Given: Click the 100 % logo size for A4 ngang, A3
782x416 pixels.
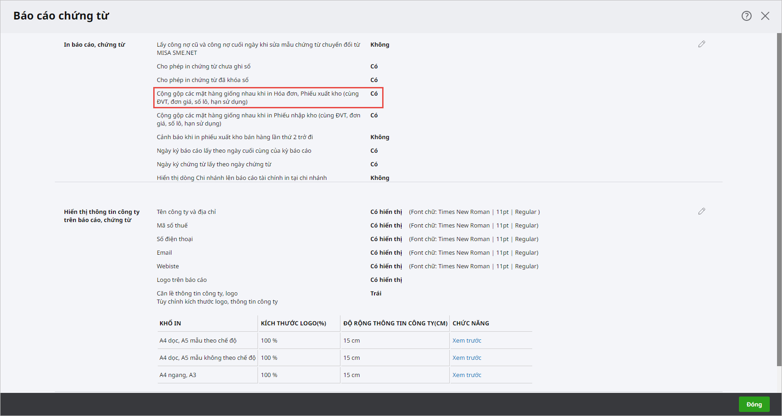Looking at the screenshot, I should [x=269, y=375].
